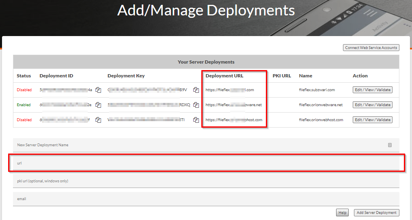Viewport: 412px width, 220px height.
Task: Select the Deployment ID column header
Action: 56,76
